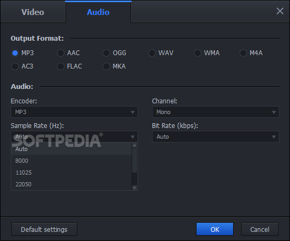The height and width of the screenshot is (241, 290).
Task: Click the sample rate list scrollbar thumb
Action: [x=134, y=160]
